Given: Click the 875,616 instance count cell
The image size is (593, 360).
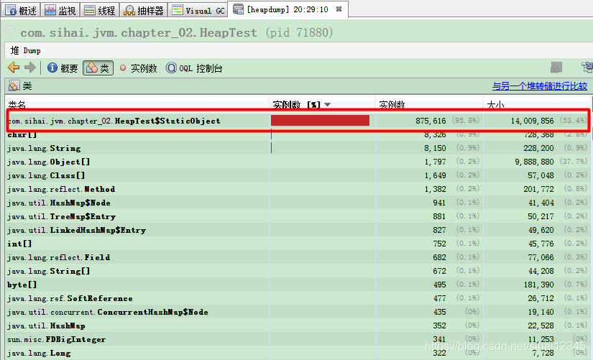Looking at the screenshot, I should point(431,121).
